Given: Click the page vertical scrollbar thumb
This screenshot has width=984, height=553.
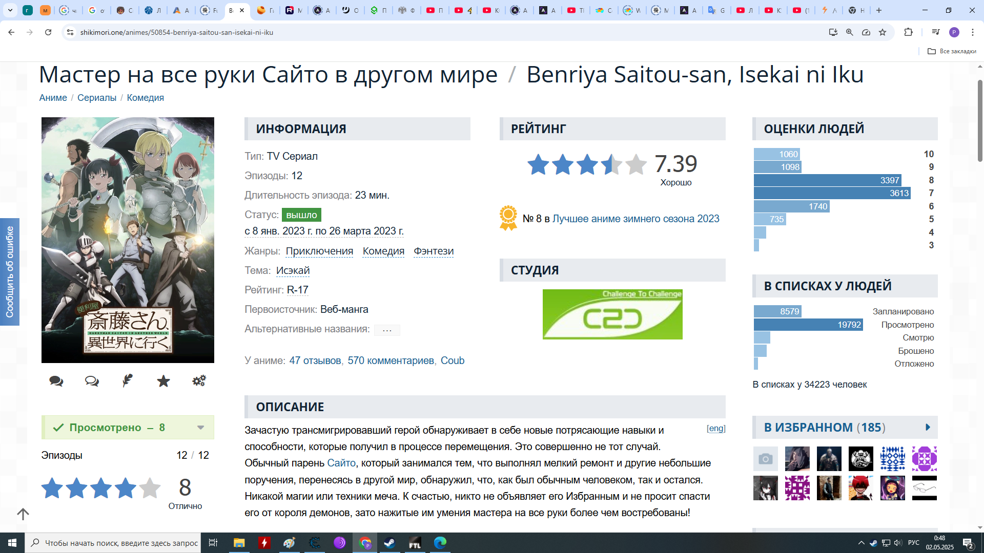Looking at the screenshot, I should point(980,121).
